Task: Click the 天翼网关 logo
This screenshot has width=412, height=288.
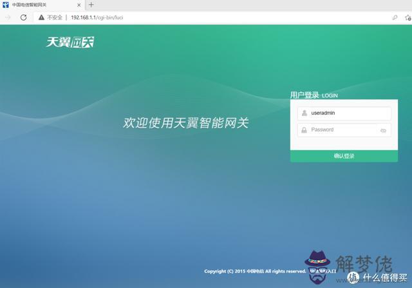Action: tap(70, 43)
